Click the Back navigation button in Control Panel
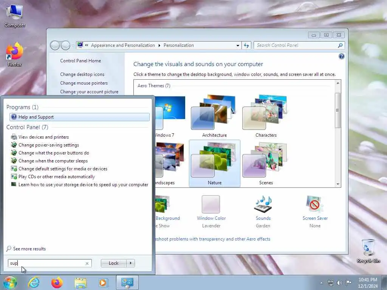Image resolution: width=387 pixels, height=290 pixels. (x=55, y=45)
